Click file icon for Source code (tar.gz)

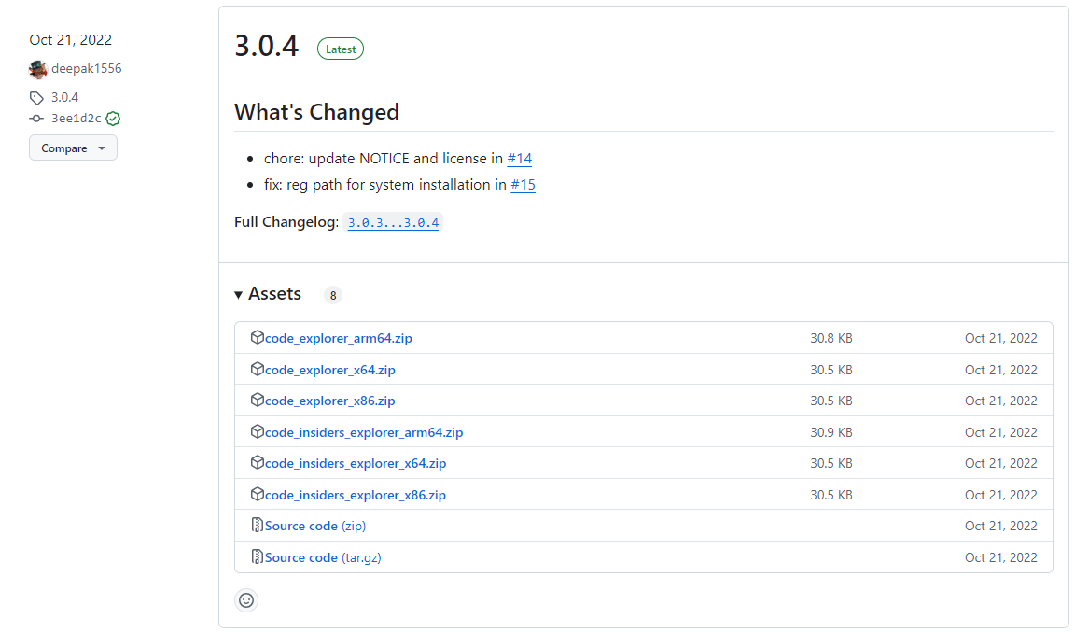pyautogui.click(x=258, y=557)
